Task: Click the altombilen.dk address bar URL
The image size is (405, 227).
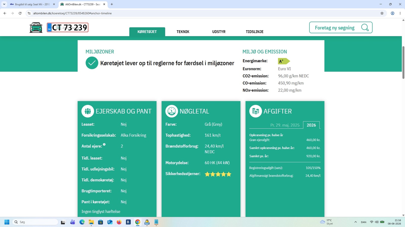Action: click(72, 13)
